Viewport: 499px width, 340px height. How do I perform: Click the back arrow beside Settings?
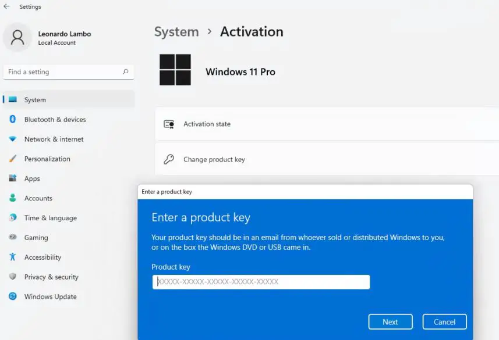(x=6, y=6)
